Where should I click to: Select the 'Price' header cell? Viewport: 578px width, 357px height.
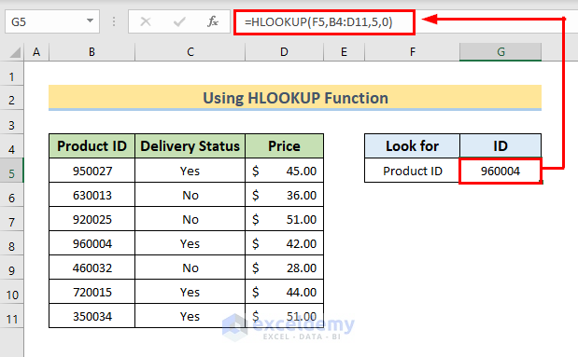(284, 146)
